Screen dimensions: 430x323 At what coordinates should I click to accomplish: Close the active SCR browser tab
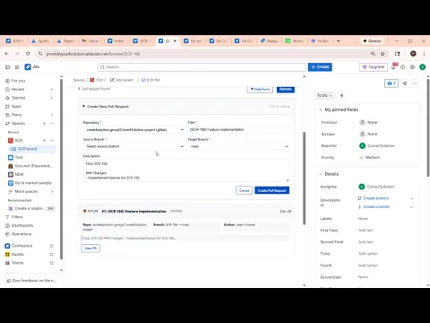[176, 41]
